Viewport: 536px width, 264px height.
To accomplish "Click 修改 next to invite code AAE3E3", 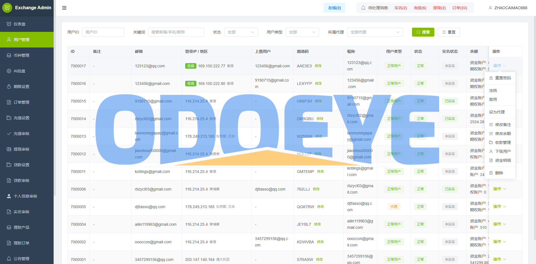I will point(318,66).
